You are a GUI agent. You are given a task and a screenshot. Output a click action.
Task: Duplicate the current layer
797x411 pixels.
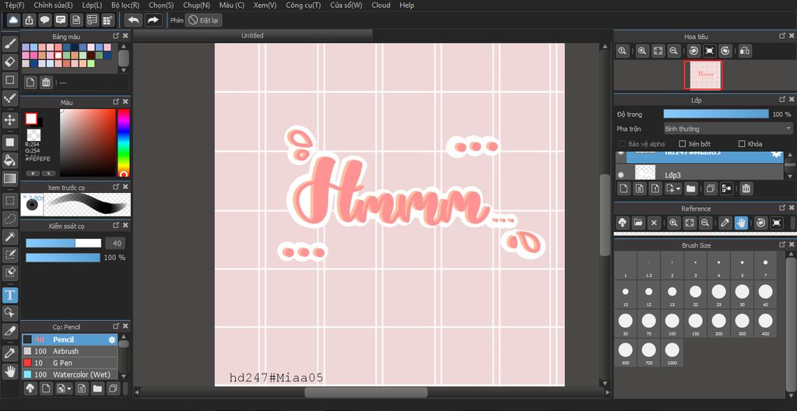coord(710,188)
